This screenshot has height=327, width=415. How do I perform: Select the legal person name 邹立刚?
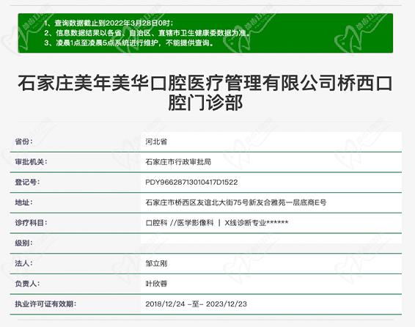click(x=156, y=263)
